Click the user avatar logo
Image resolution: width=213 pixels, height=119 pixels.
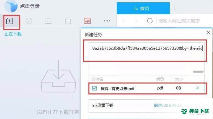click(11, 6)
